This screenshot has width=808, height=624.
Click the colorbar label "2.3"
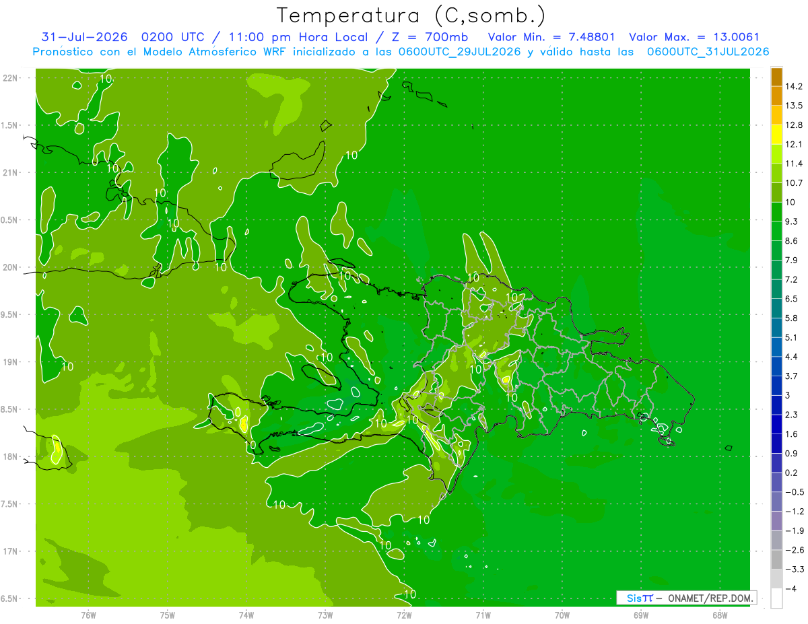pos(792,415)
